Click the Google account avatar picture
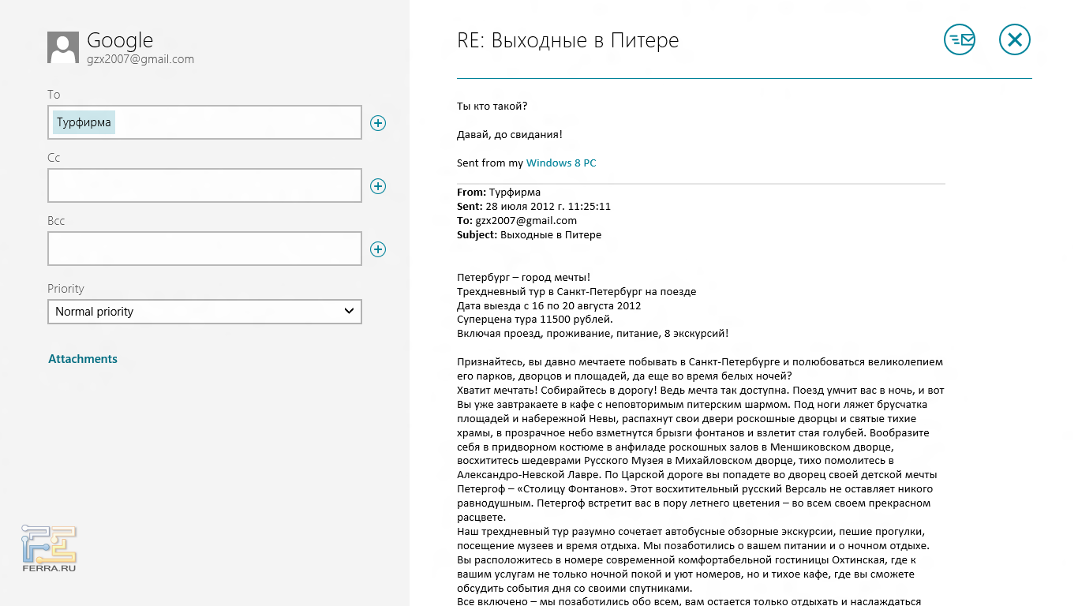This screenshot has width=1078, height=606. 63,47
